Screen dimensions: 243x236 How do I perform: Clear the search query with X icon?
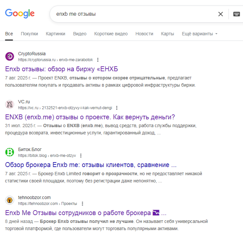tap(220, 14)
